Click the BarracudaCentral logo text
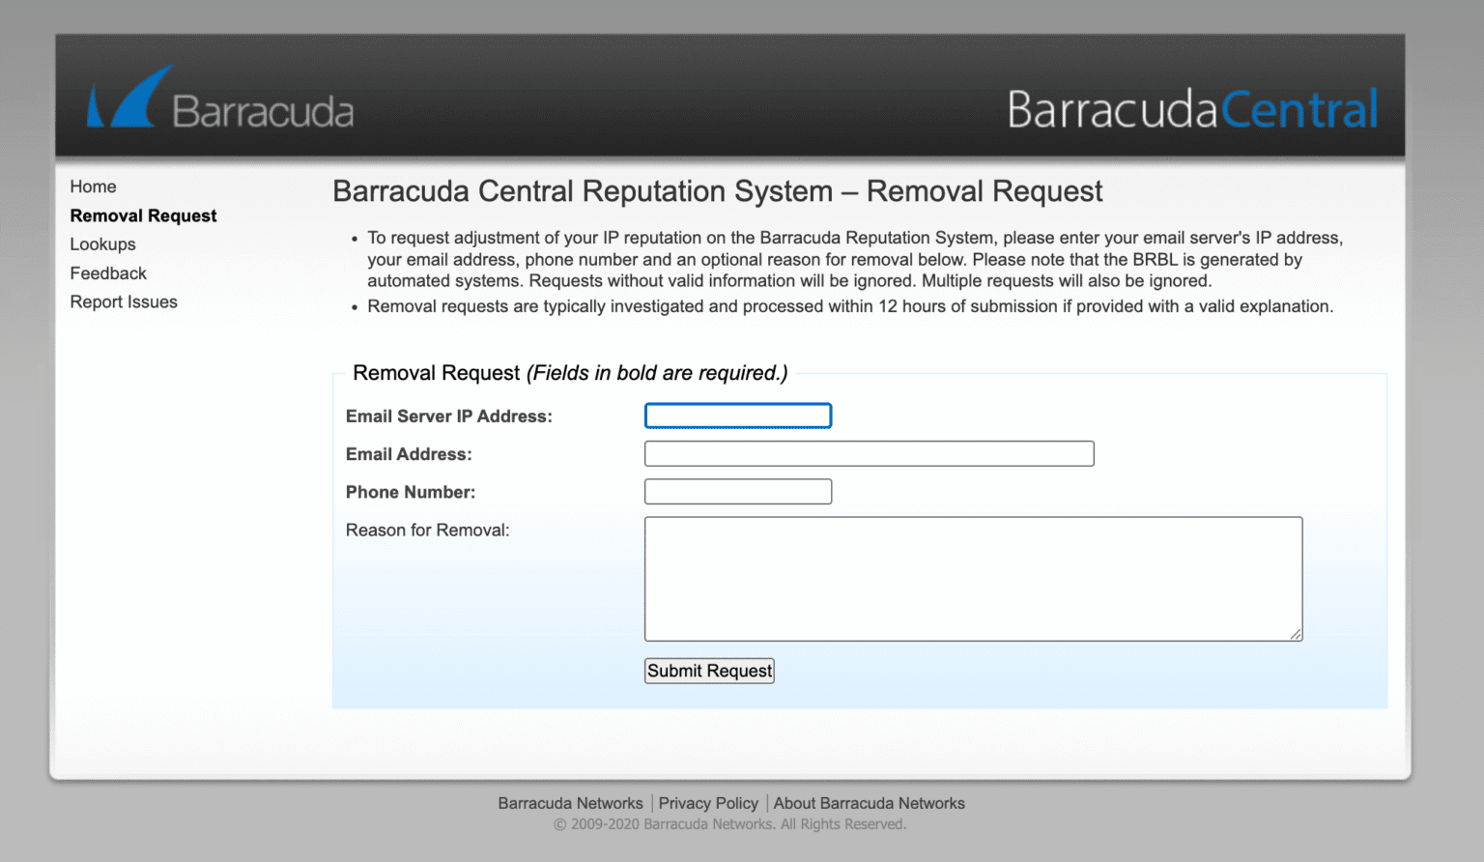 coord(1192,108)
